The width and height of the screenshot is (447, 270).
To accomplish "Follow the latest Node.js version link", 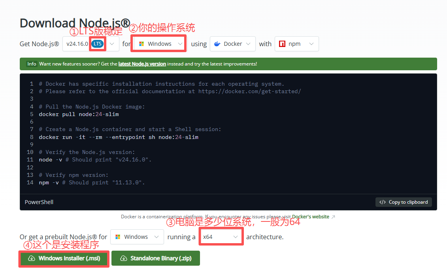I will pos(142,64).
